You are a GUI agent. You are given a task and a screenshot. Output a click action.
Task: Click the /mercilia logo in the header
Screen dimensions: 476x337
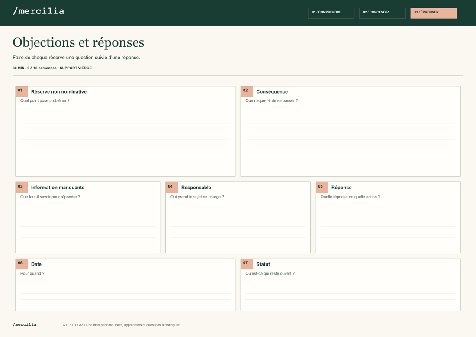(39, 11)
